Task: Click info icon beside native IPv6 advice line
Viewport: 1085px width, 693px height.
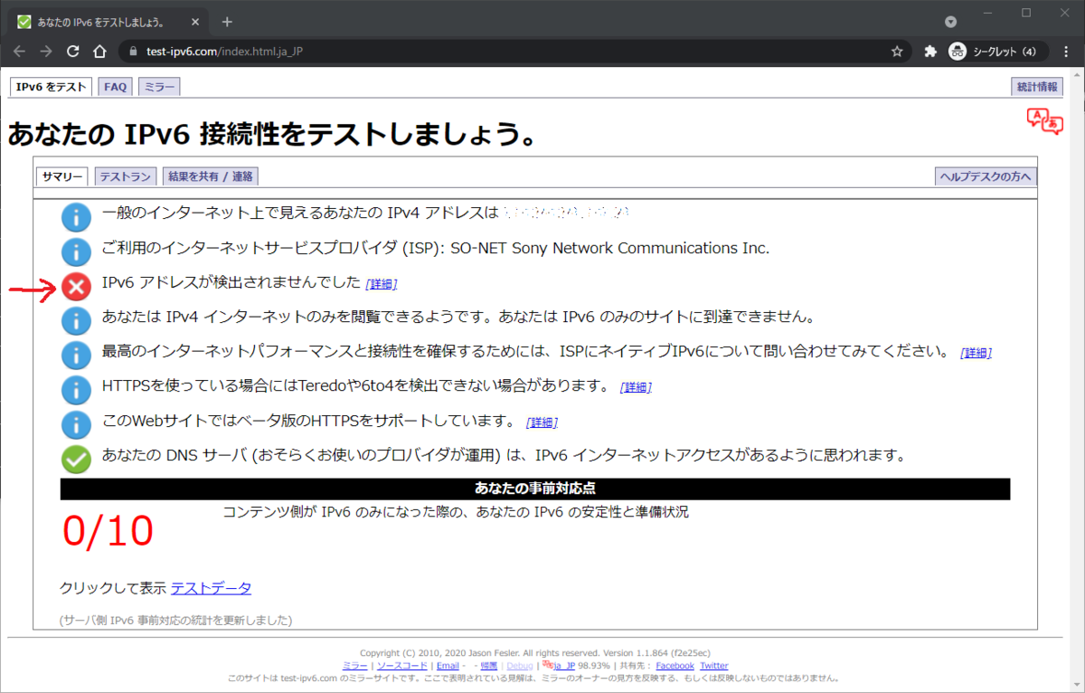Action: (x=77, y=356)
